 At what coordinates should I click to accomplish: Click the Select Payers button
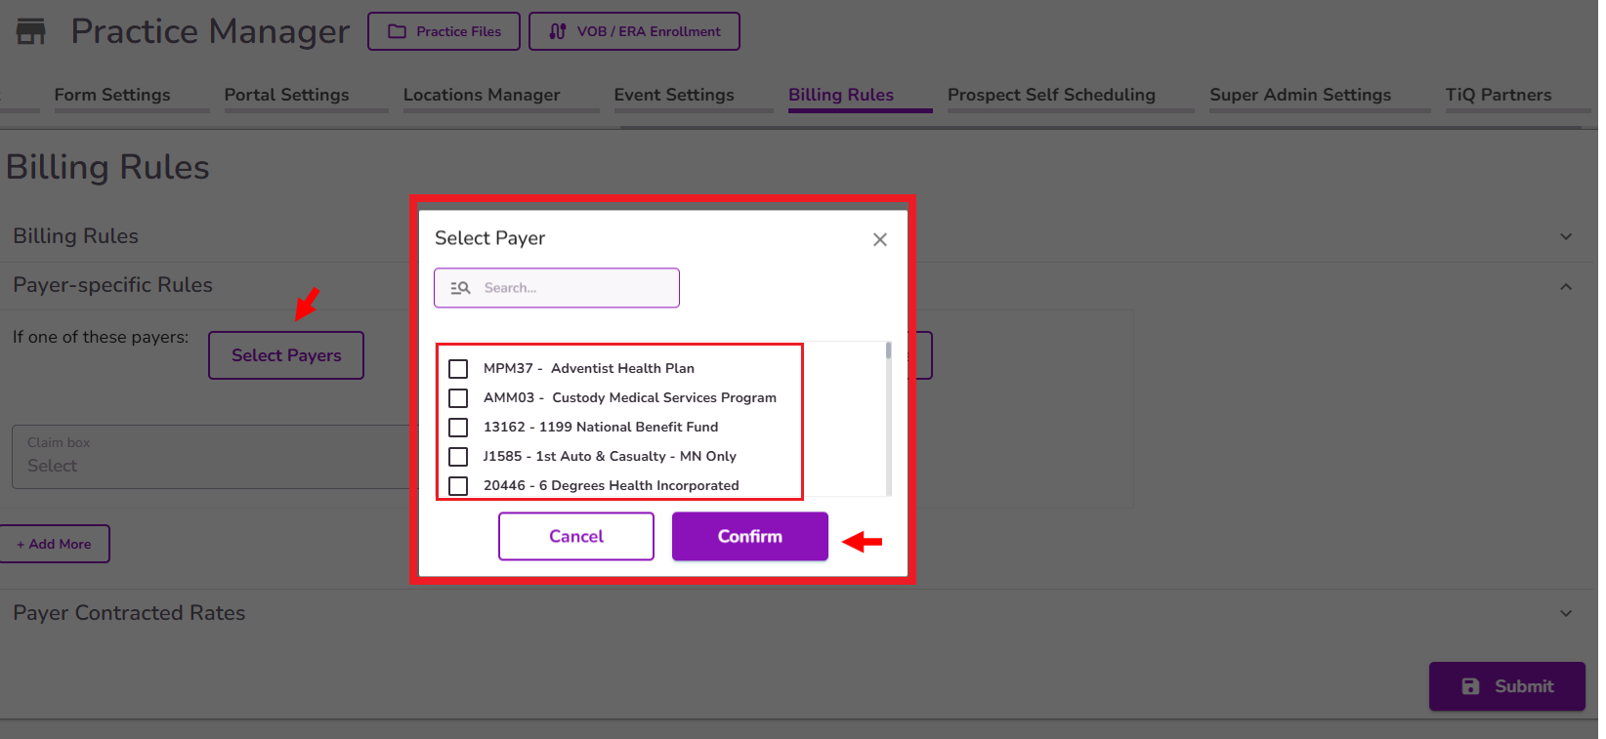click(286, 355)
